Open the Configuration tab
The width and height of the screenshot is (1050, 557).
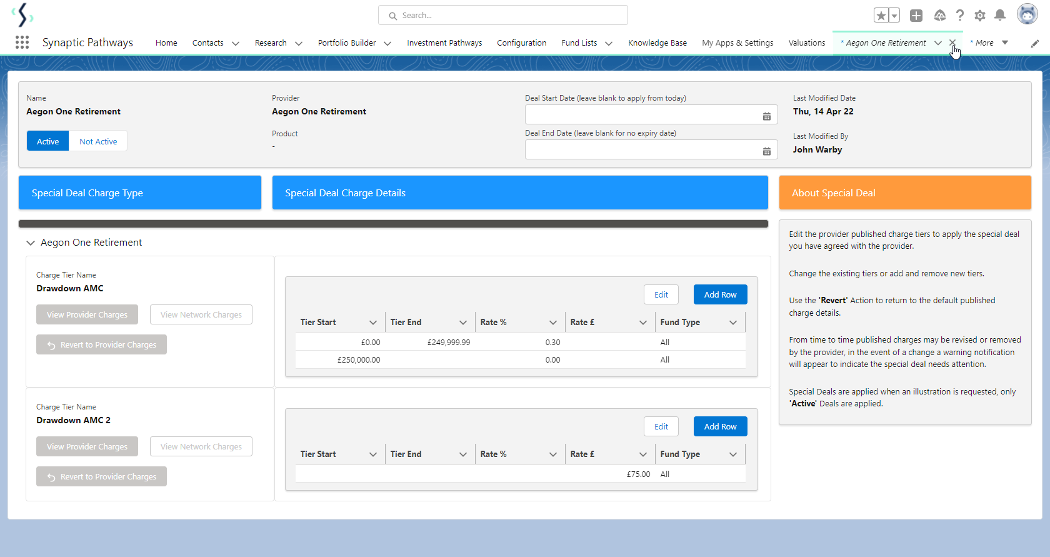(522, 43)
